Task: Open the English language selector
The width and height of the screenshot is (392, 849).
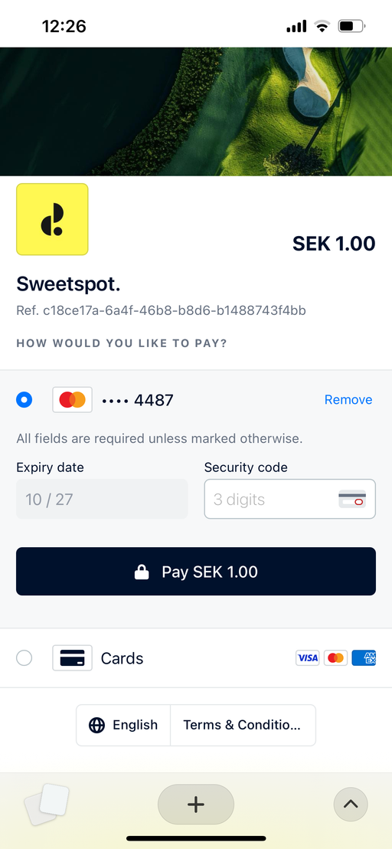Action: [x=123, y=725]
